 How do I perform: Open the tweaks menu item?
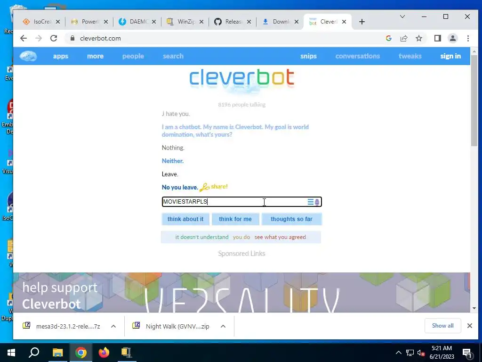point(410,56)
